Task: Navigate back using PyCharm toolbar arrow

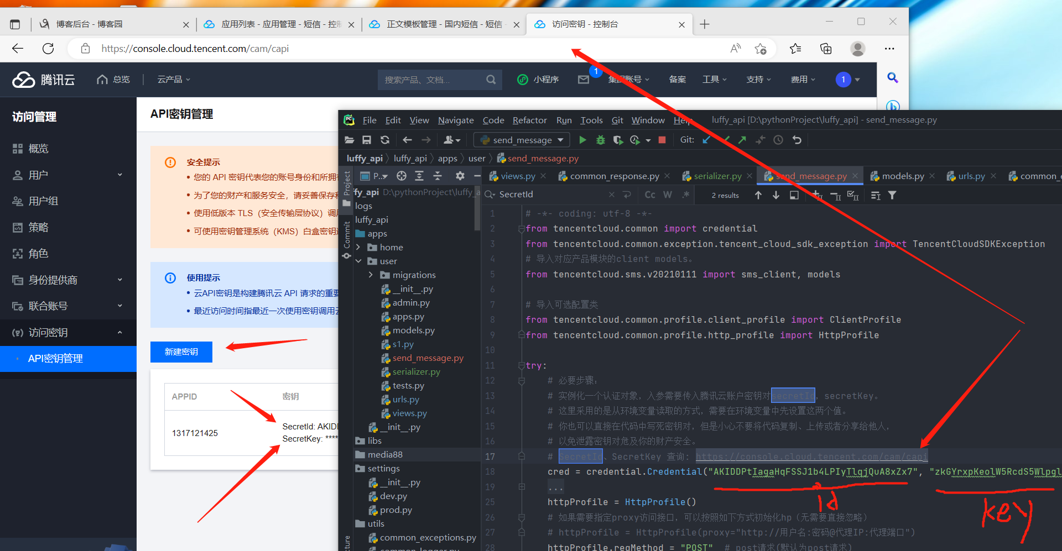Action: [408, 140]
